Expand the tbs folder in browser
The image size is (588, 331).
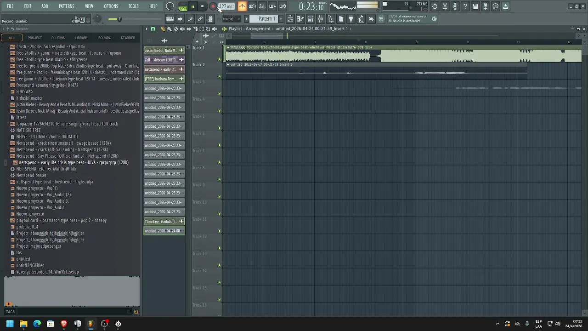point(19,252)
